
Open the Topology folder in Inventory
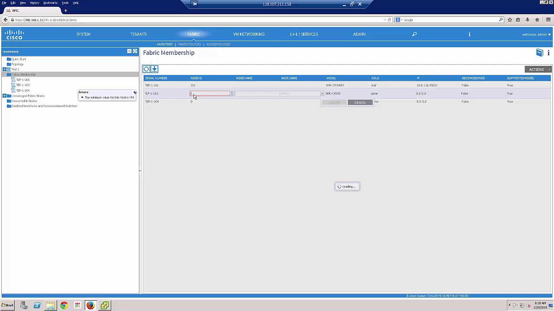click(17, 64)
